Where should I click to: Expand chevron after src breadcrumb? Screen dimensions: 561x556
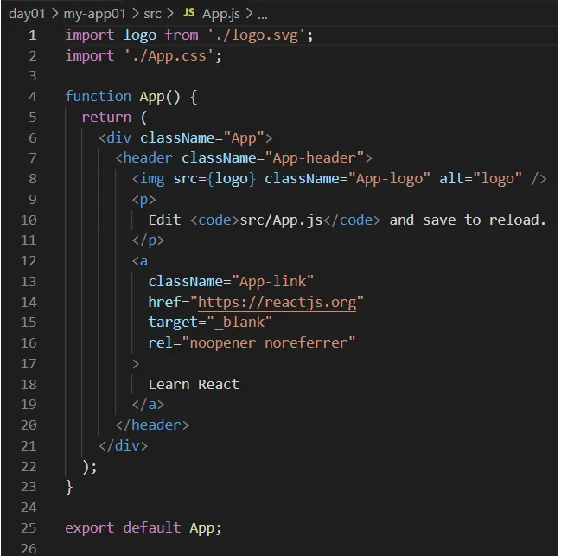tap(170, 14)
